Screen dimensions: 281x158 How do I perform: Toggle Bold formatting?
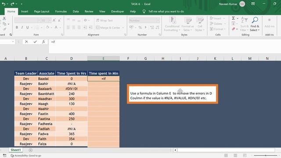(17, 27)
